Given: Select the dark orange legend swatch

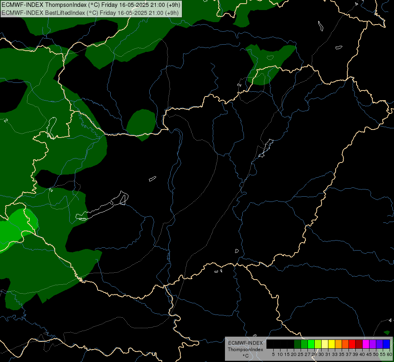Looking at the screenshot, I should [x=345, y=344].
